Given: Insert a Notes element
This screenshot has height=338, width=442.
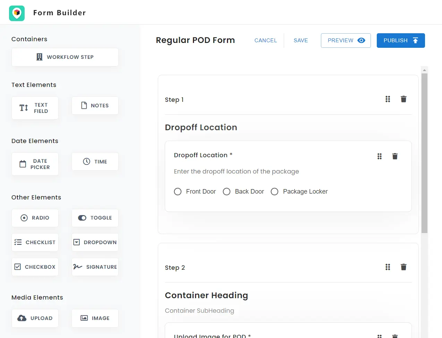Looking at the screenshot, I should pyautogui.click(x=95, y=105).
